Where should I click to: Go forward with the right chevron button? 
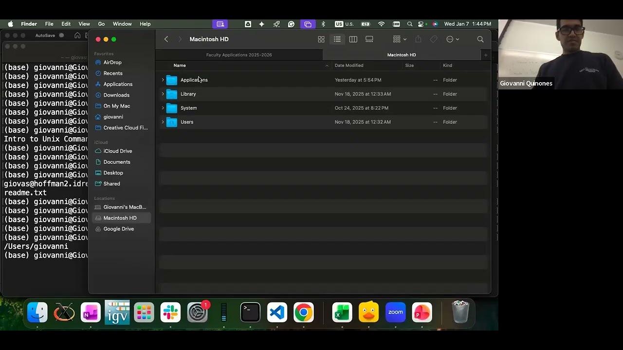tap(180, 39)
